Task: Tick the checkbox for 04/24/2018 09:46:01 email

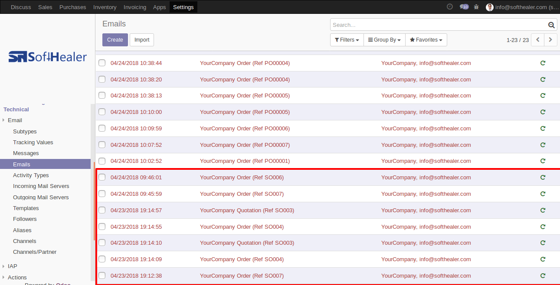Action: 102,178
